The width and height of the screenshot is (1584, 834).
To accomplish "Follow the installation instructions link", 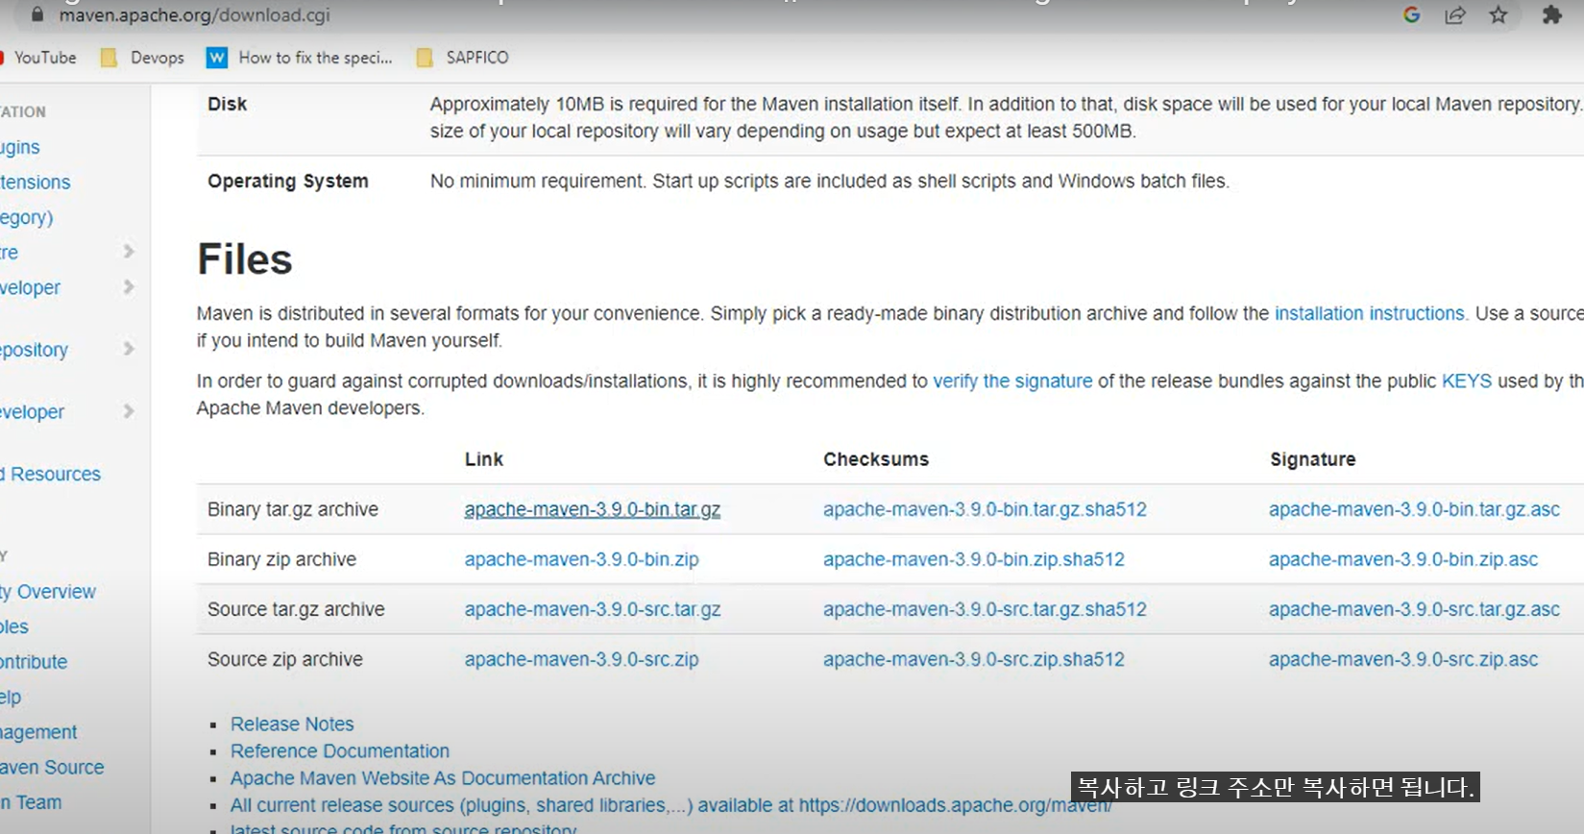I will (1371, 313).
